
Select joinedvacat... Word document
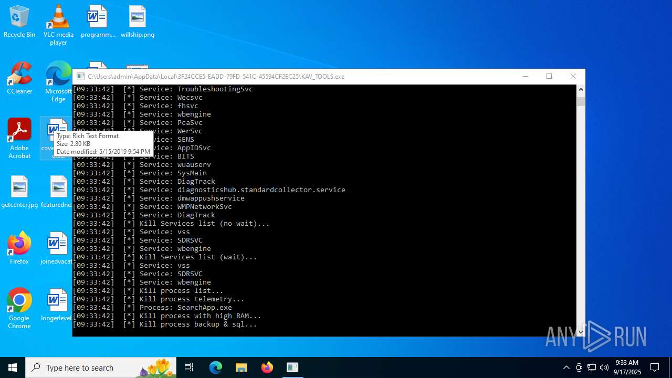point(57,249)
